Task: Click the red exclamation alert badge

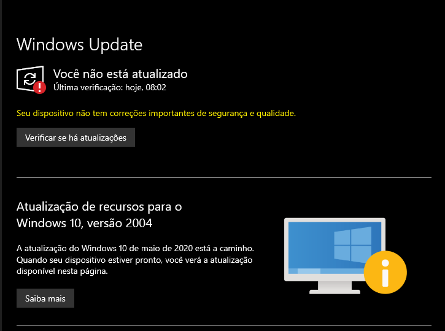Action: tap(39, 87)
